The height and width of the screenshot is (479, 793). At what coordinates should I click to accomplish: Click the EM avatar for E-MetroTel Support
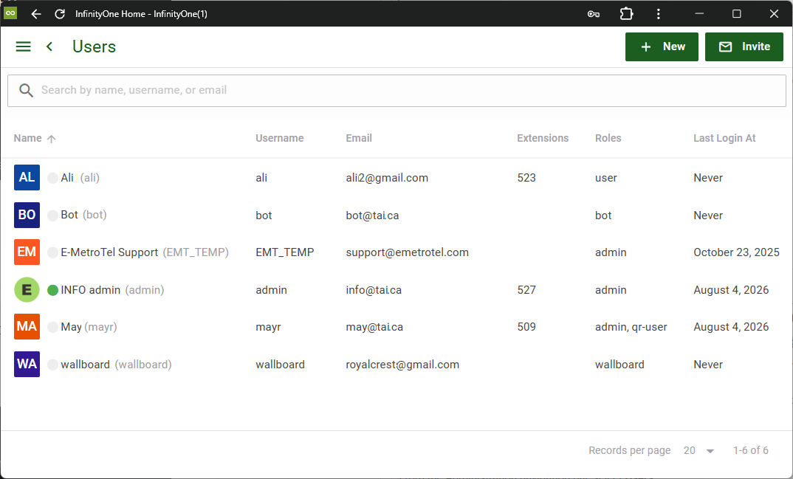(27, 252)
